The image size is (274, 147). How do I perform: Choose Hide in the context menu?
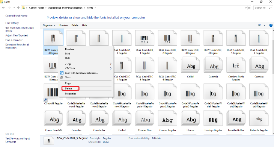click(68, 58)
